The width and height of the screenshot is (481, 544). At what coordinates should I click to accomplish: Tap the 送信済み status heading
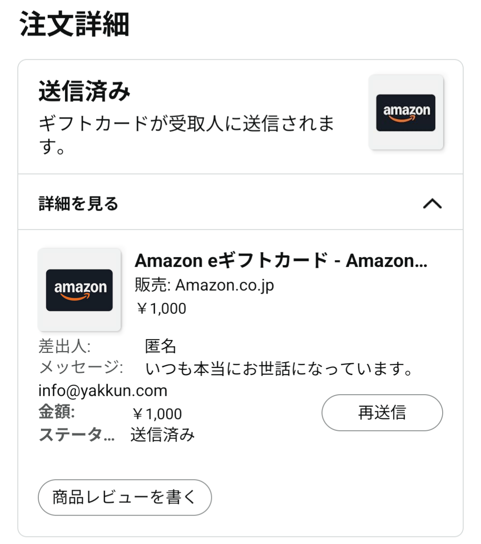click(x=84, y=91)
